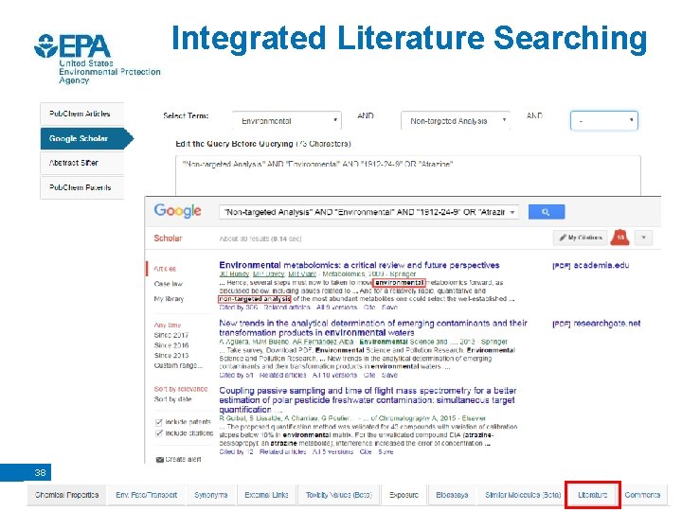Click the Scholar heading link
Viewport: 682px width, 511px height.
point(168,238)
